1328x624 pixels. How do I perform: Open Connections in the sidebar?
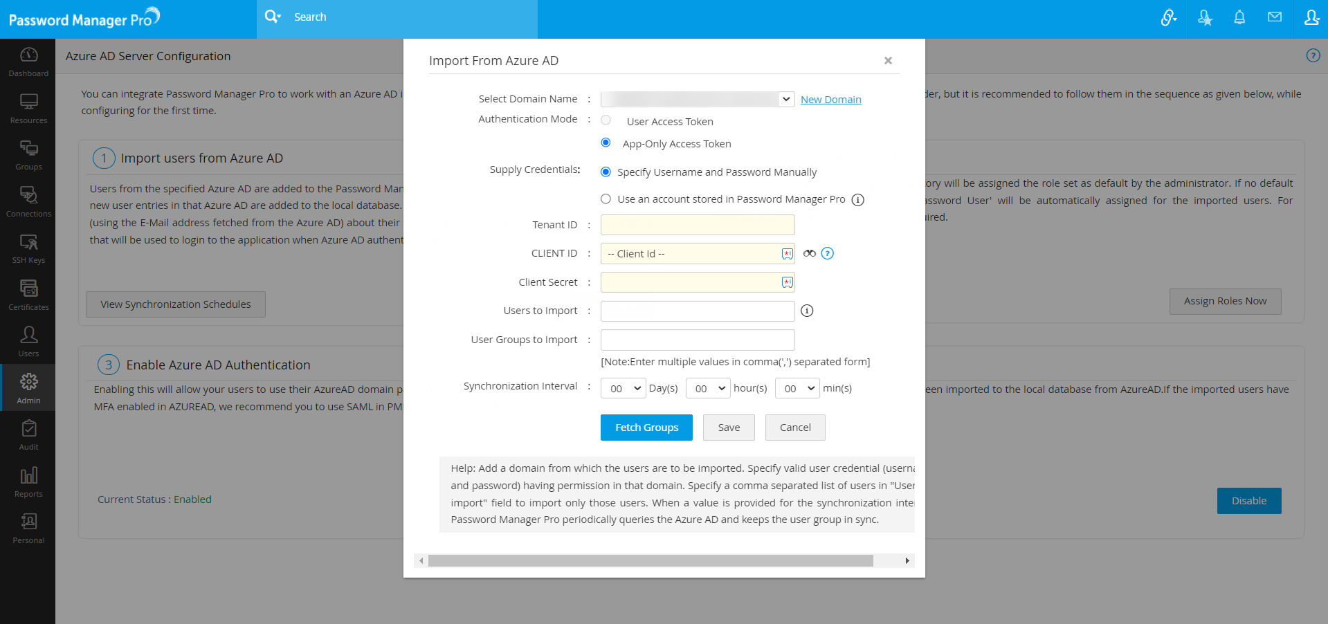click(x=28, y=202)
